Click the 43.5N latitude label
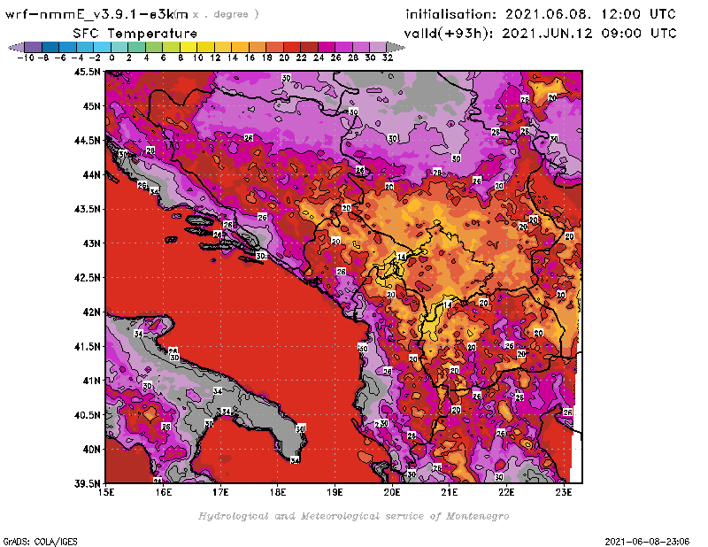 (x=87, y=209)
